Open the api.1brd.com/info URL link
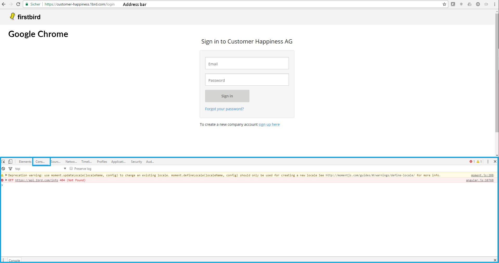499x263 pixels. 37,180
